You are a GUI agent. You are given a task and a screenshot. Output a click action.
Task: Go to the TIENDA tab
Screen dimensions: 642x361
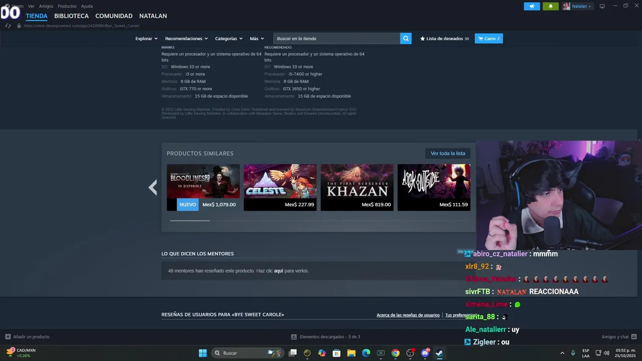pyautogui.click(x=37, y=16)
